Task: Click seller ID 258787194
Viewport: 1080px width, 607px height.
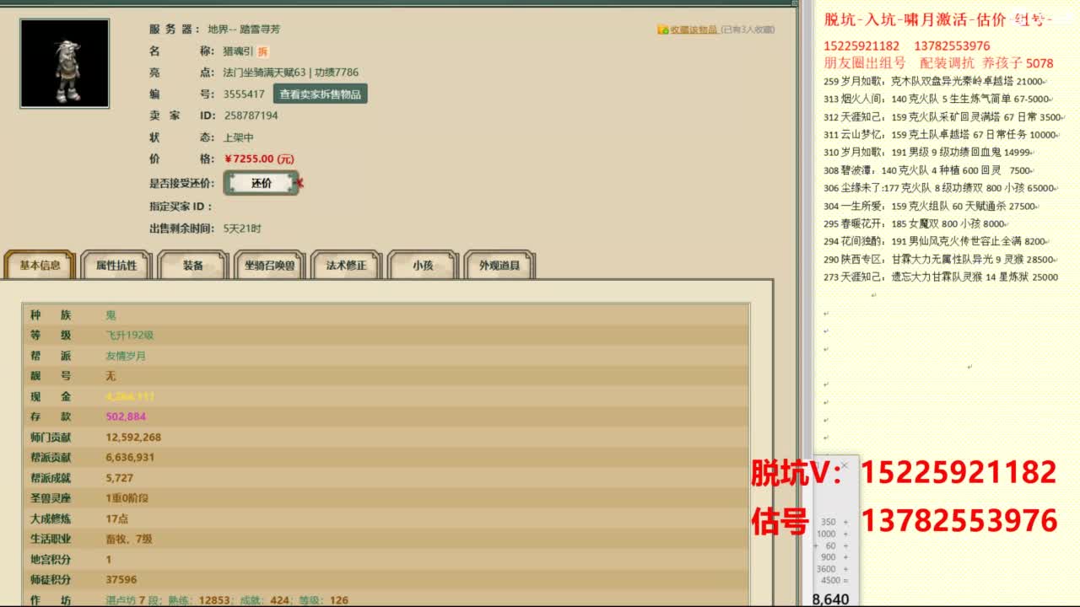Action: (251, 115)
